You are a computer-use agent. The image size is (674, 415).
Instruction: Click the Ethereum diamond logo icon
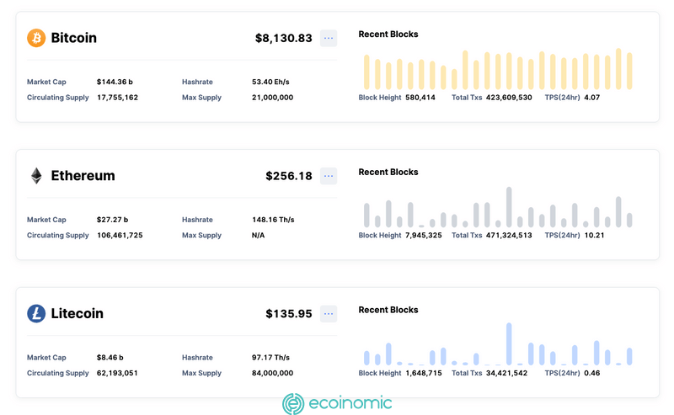click(x=36, y=176)
